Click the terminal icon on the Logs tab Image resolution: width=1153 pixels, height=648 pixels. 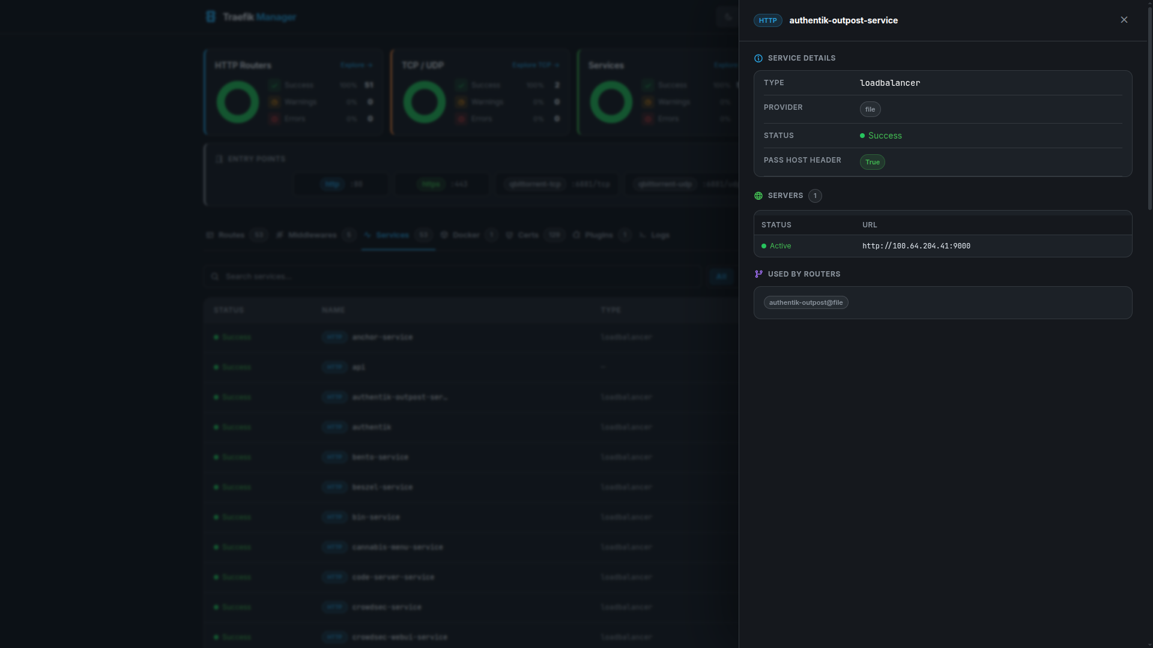[643, 235]
